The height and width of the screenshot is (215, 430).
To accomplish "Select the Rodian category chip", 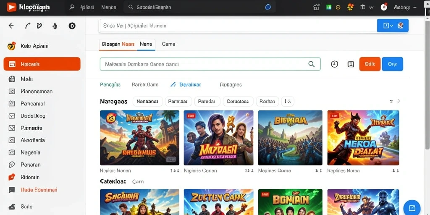I will [x=267, y=102].
